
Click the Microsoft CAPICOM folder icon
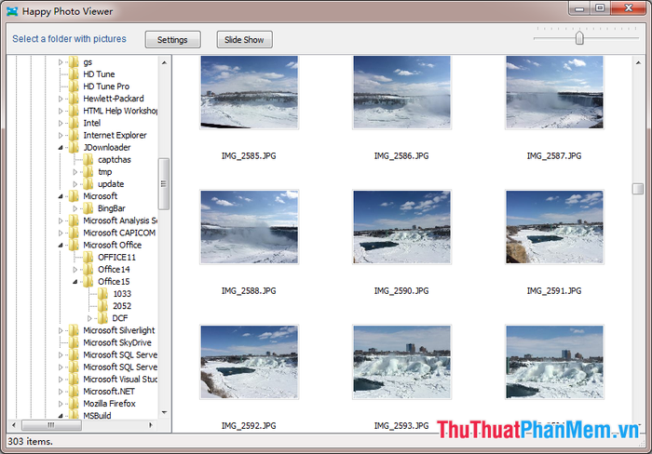click(74, 233)
